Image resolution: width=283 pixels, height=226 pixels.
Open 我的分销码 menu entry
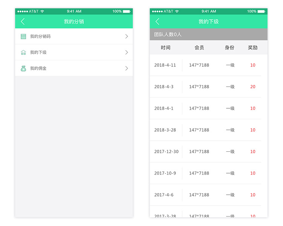74,36
